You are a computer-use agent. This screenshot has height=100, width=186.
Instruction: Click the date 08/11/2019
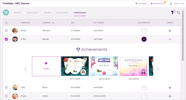104,79
